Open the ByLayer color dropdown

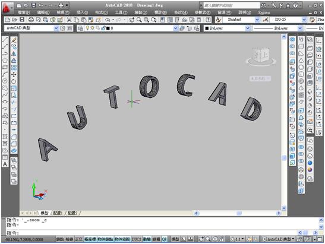(x=248, y=28)
